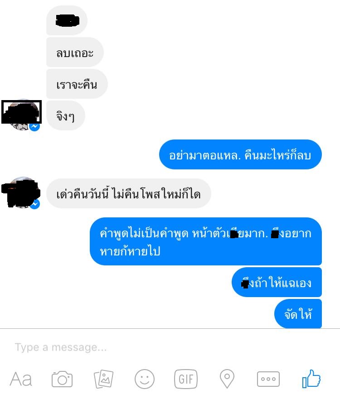The height and width of the screenshot is (399, 340).
Task: Select the เราจะคืน message bubble
Action: pyautogui.click(x=77, y=84)
